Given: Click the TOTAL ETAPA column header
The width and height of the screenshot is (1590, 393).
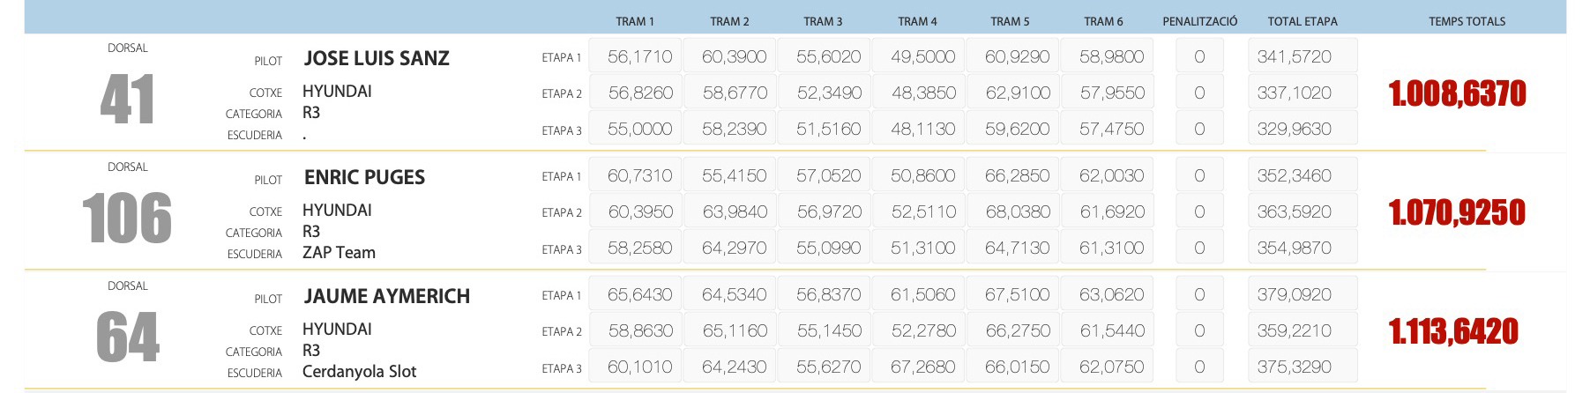Looking at the screenshot, I should point(1302,21).
